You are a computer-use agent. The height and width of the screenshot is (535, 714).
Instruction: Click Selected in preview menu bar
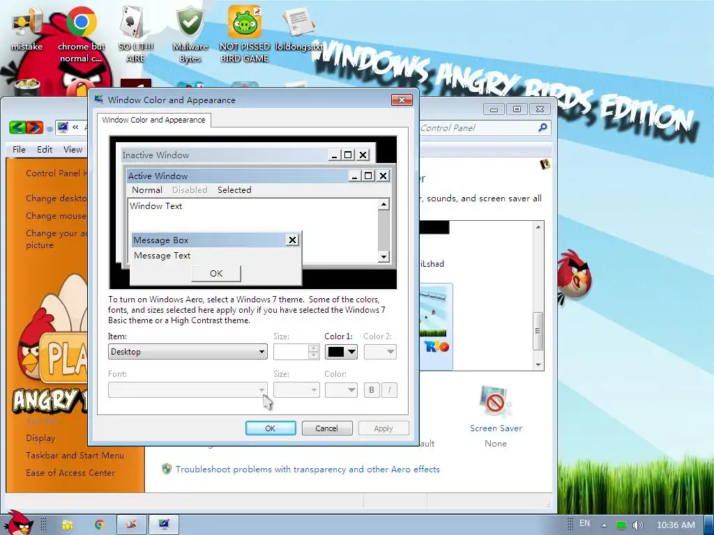pyautogui.click(x=234, y=189)
